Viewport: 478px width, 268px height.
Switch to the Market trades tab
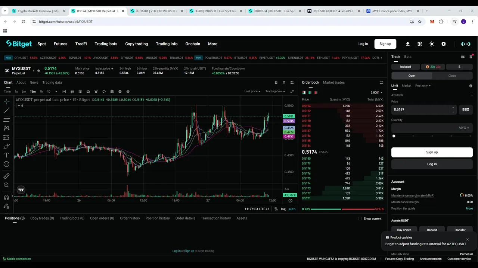coord(334,83)
